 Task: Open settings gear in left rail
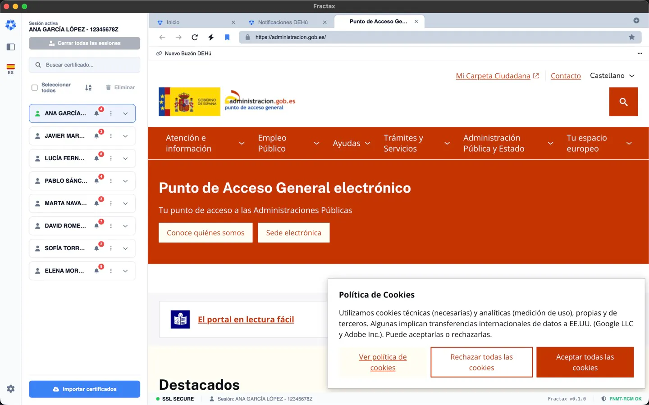pos(11,389)
